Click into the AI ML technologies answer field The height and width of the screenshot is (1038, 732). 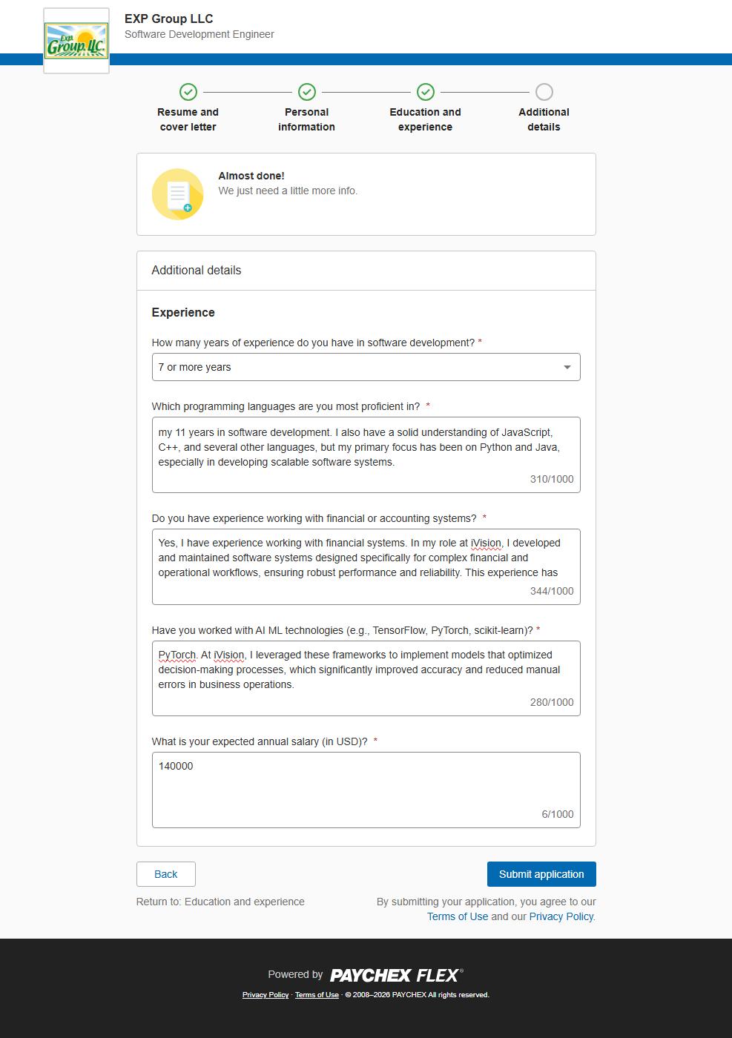(x=366, y=670)
